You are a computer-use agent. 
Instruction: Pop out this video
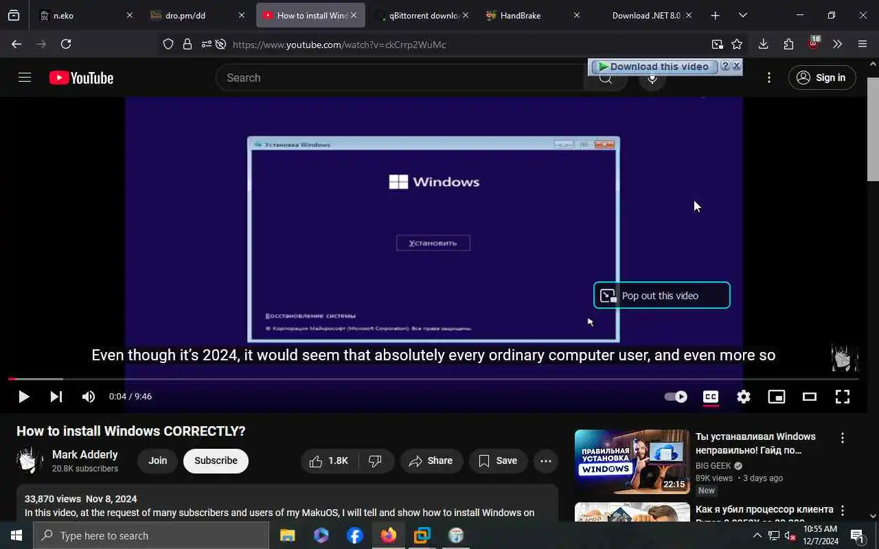tap(661, 296)
